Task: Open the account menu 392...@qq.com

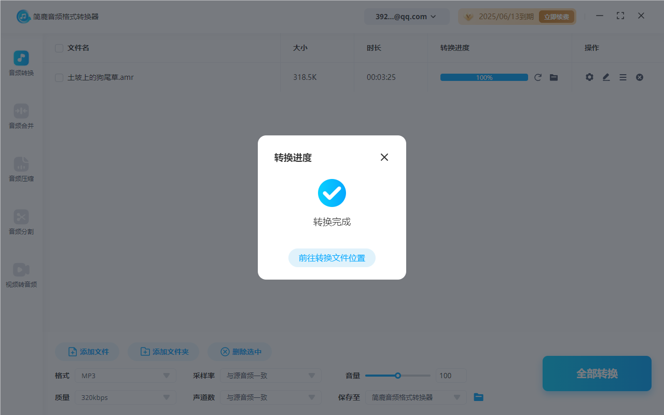Action: 407,16
